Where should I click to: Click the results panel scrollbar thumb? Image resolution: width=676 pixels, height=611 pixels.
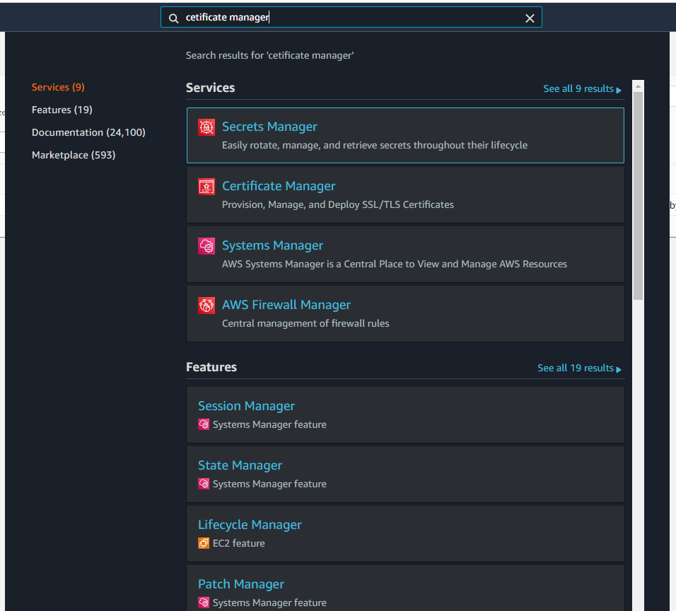(638, 196)
